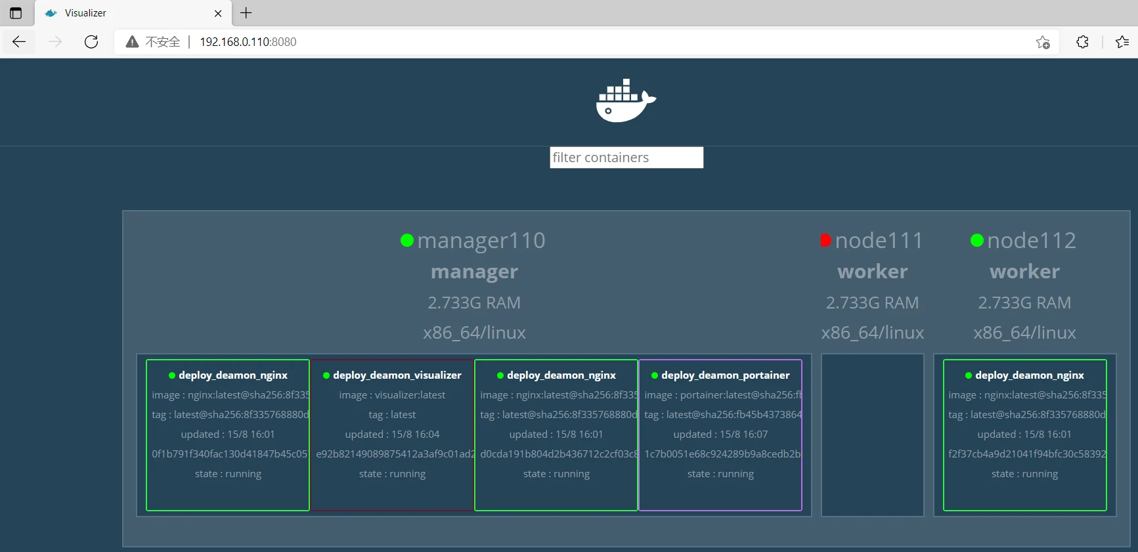Click "image : portainer:latest" text
This screenshot has width=1138, height=552.
[723, 395]
